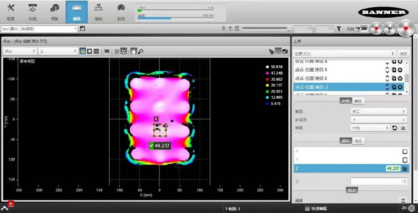Screen dimensions: 418x213
Task: Duplicate the 点云 位置 拷贝 6 tool
Action: coord(394,78)
